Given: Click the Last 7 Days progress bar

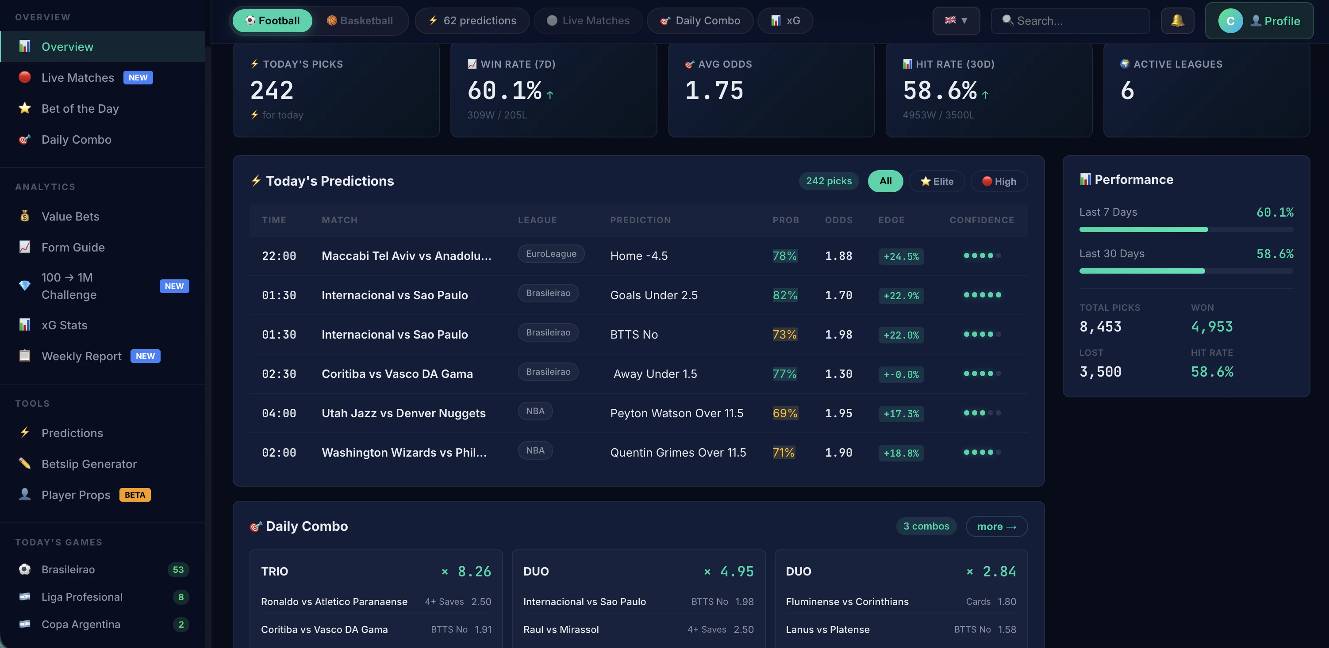Looking at the screenshot, I should point(1186,229).
